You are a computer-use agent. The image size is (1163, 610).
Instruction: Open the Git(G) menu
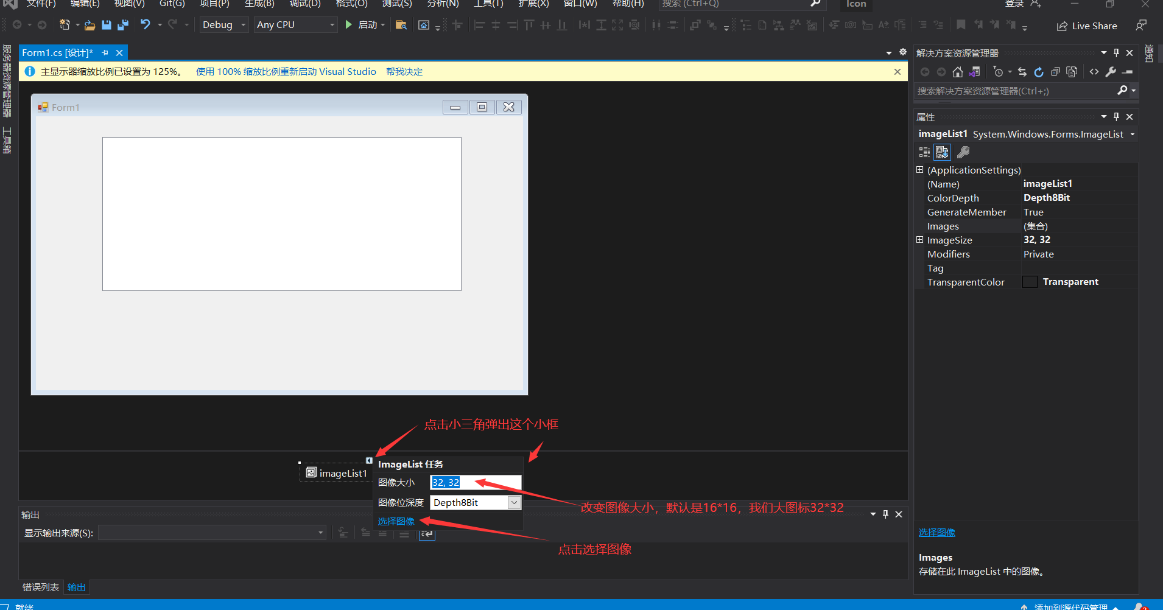pyautogui.click(x=172, y=4)
